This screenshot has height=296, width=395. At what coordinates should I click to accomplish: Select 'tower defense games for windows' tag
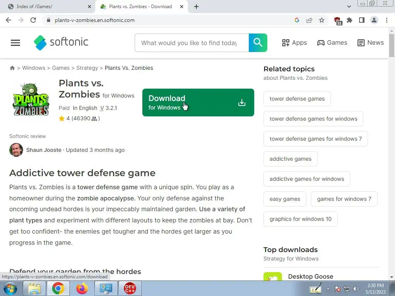point(313,119)
